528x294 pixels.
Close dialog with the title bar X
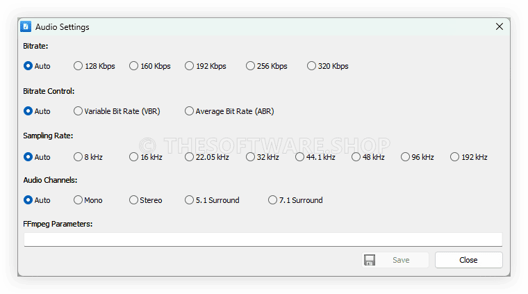coord(500,26)
